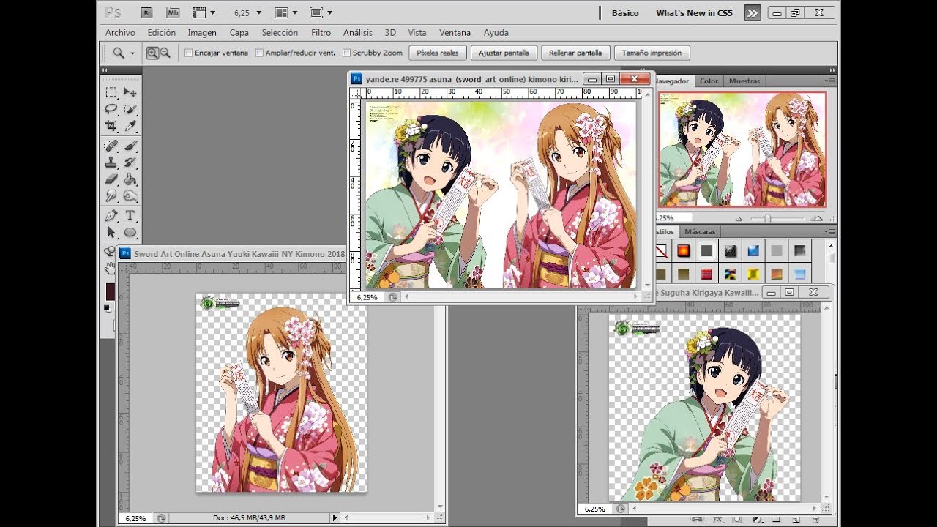Click the zoom field in Suguha window

coord(594,509)
